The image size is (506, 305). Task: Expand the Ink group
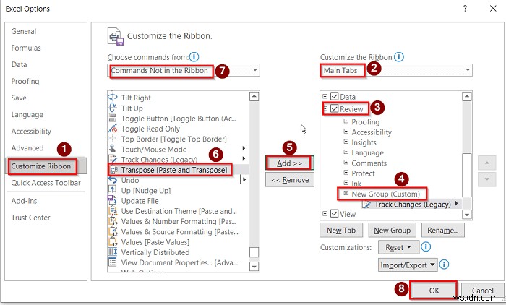(346, 183)
